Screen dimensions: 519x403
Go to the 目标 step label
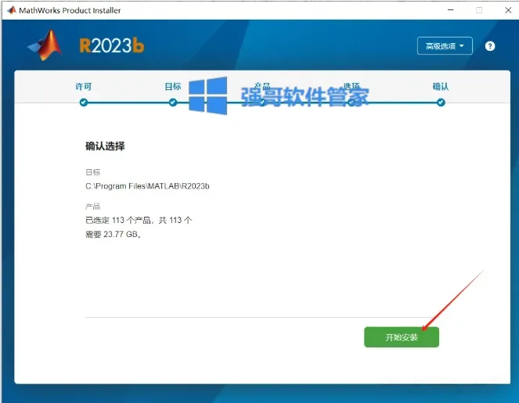click(173, 87)
